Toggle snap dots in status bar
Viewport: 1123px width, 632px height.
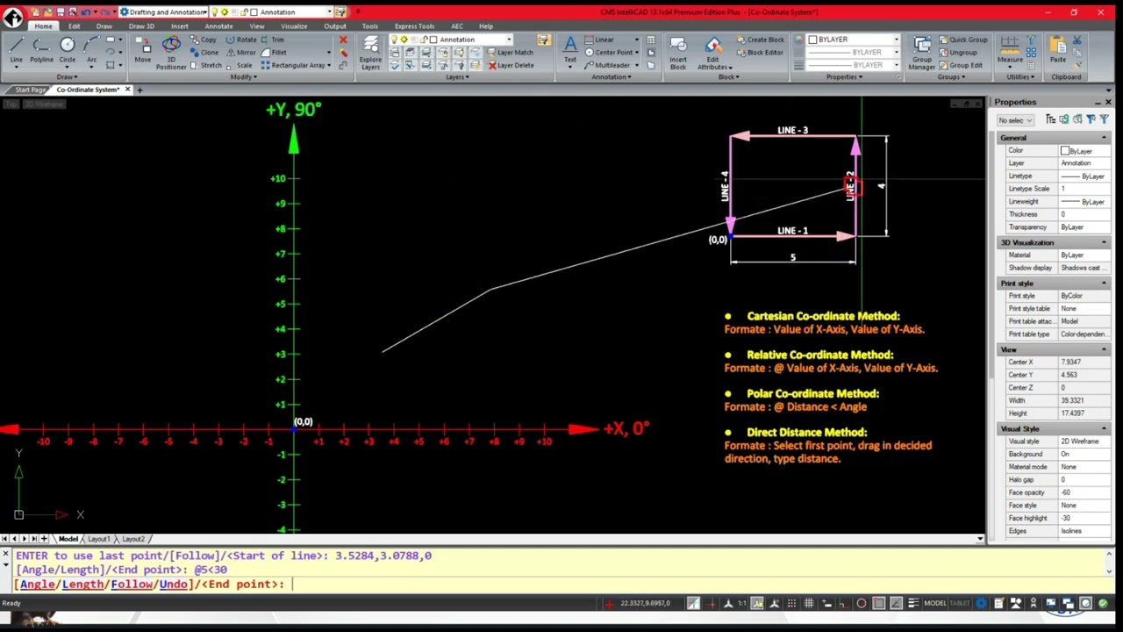point(790,603)
